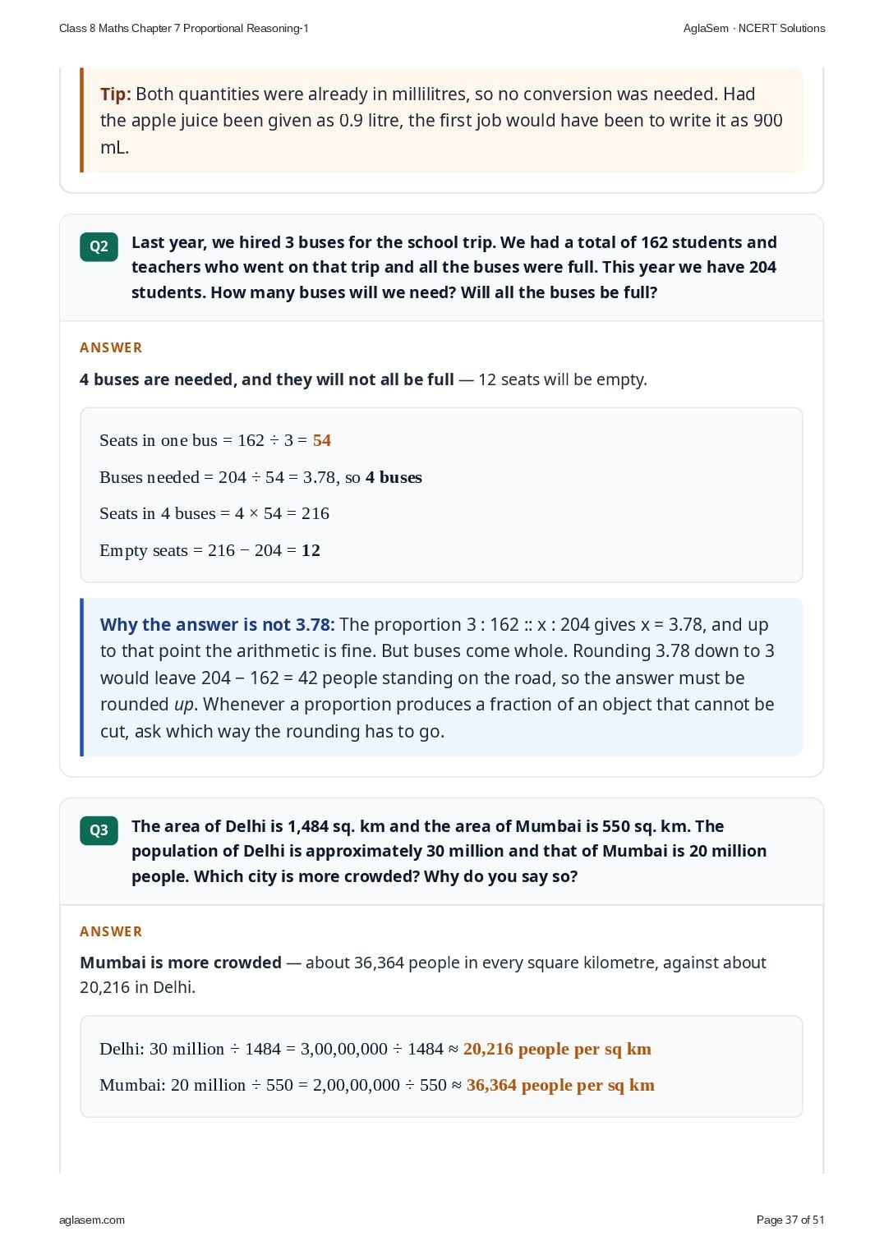Screen dimensions: 884x1250
Task: Click the AglaSem · NCERT Solutions header text
Action: 754,28
